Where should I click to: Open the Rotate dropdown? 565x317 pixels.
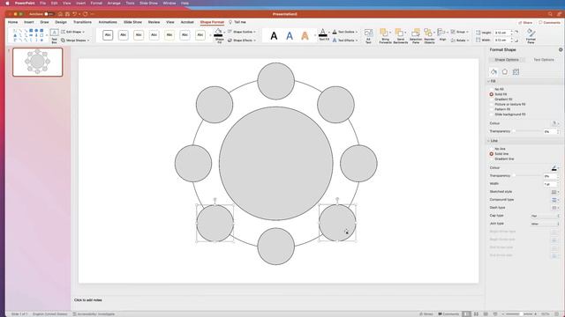pos(459,41)
